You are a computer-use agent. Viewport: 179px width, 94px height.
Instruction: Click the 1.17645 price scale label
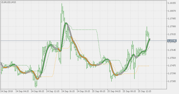(172, 50)
